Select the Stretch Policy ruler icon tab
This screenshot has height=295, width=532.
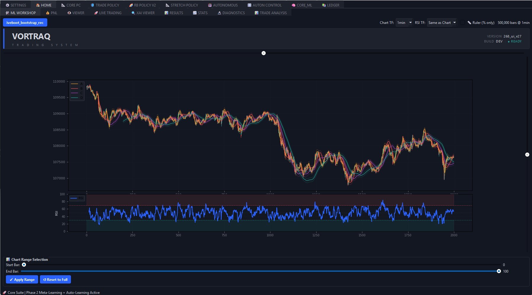pyautogui.click(x=168, y=5)
